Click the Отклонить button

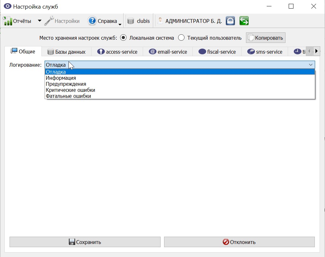(239, 242)
